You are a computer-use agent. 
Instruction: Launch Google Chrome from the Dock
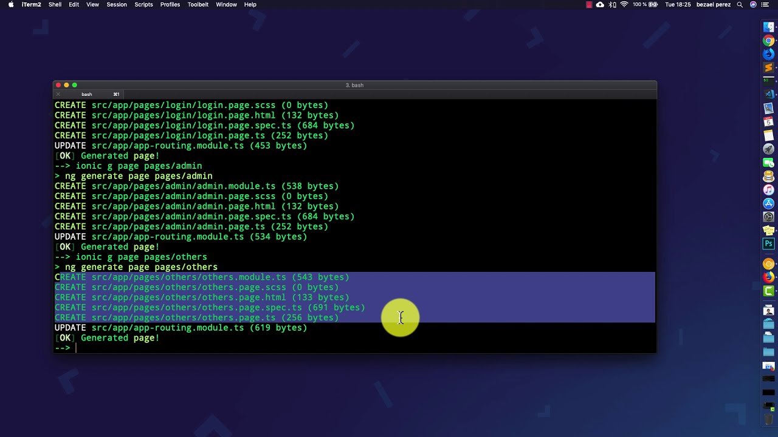tap(769, 41)
